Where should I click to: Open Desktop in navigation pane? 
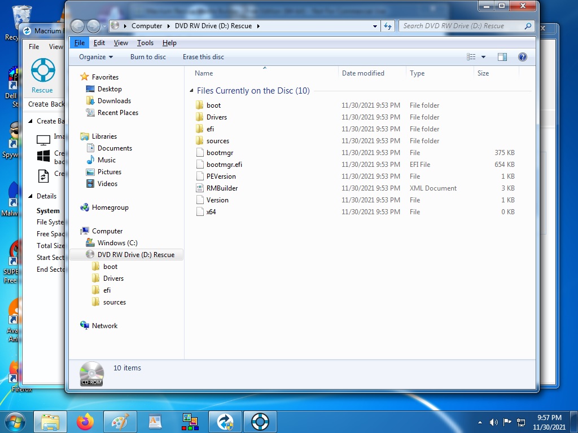[110, 89]
